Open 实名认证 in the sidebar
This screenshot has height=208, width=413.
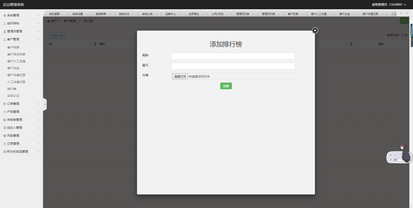coord(13,96)
